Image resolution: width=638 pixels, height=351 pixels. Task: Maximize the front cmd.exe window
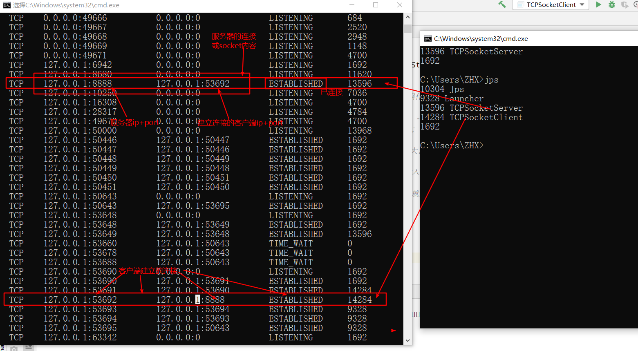[x=376, y=5]
